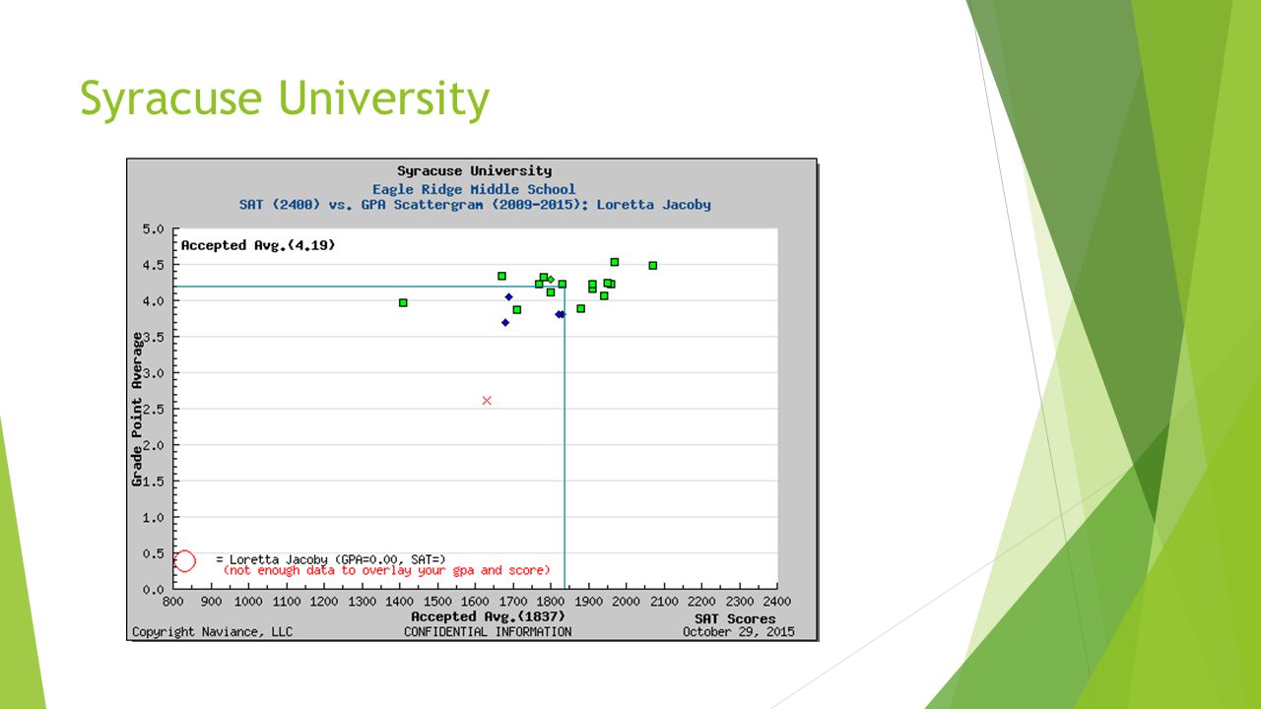Click the green square near SAT 1670, GPA 4.35

501,276
